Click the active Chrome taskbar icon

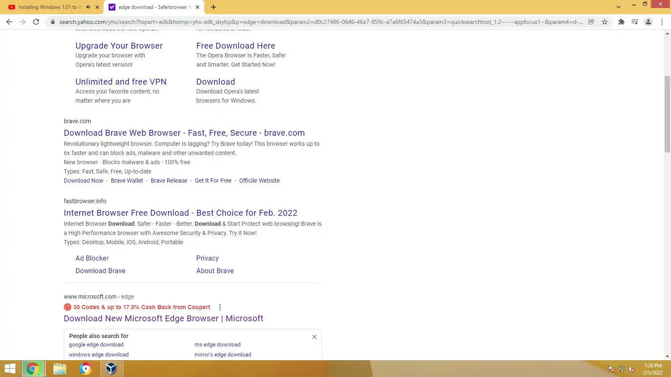(33, 369)
